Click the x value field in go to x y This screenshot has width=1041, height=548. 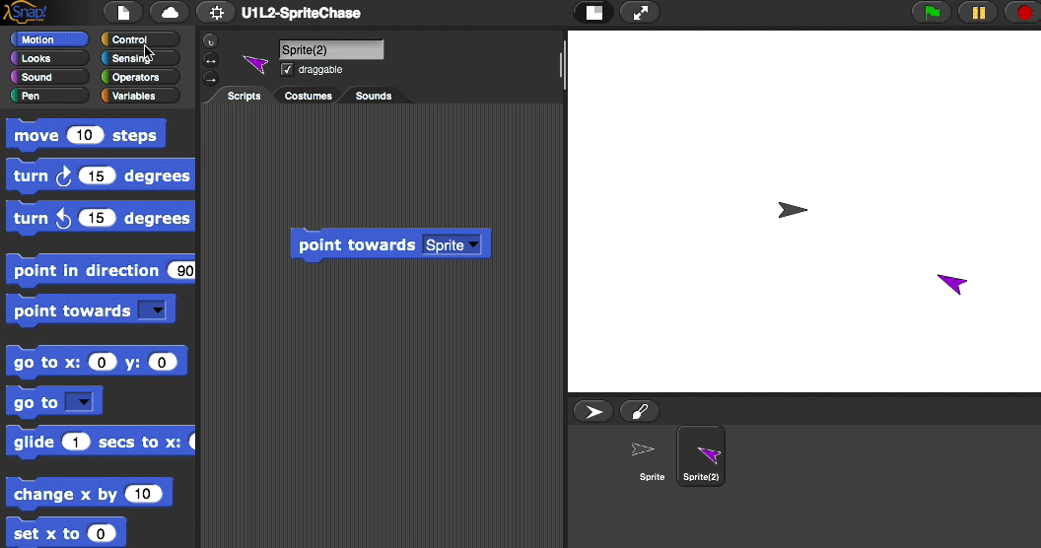tap(102, 363)
